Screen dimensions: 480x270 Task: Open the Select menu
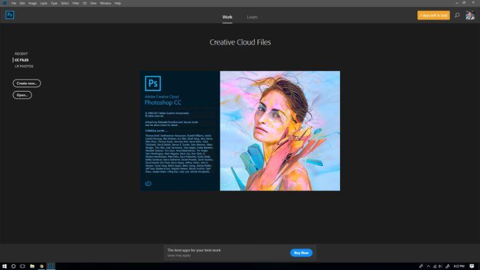click(65, 3)
